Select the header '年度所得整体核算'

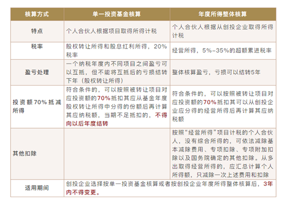coord(223,14)
